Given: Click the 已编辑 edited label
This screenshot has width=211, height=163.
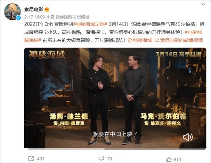Looking at the screenshot, I should coord(83,17).
